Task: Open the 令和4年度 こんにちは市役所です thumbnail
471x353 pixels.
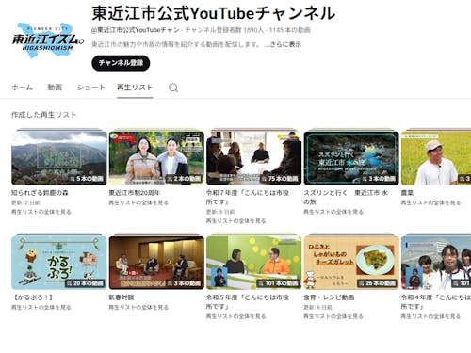Action: (436, 263)
